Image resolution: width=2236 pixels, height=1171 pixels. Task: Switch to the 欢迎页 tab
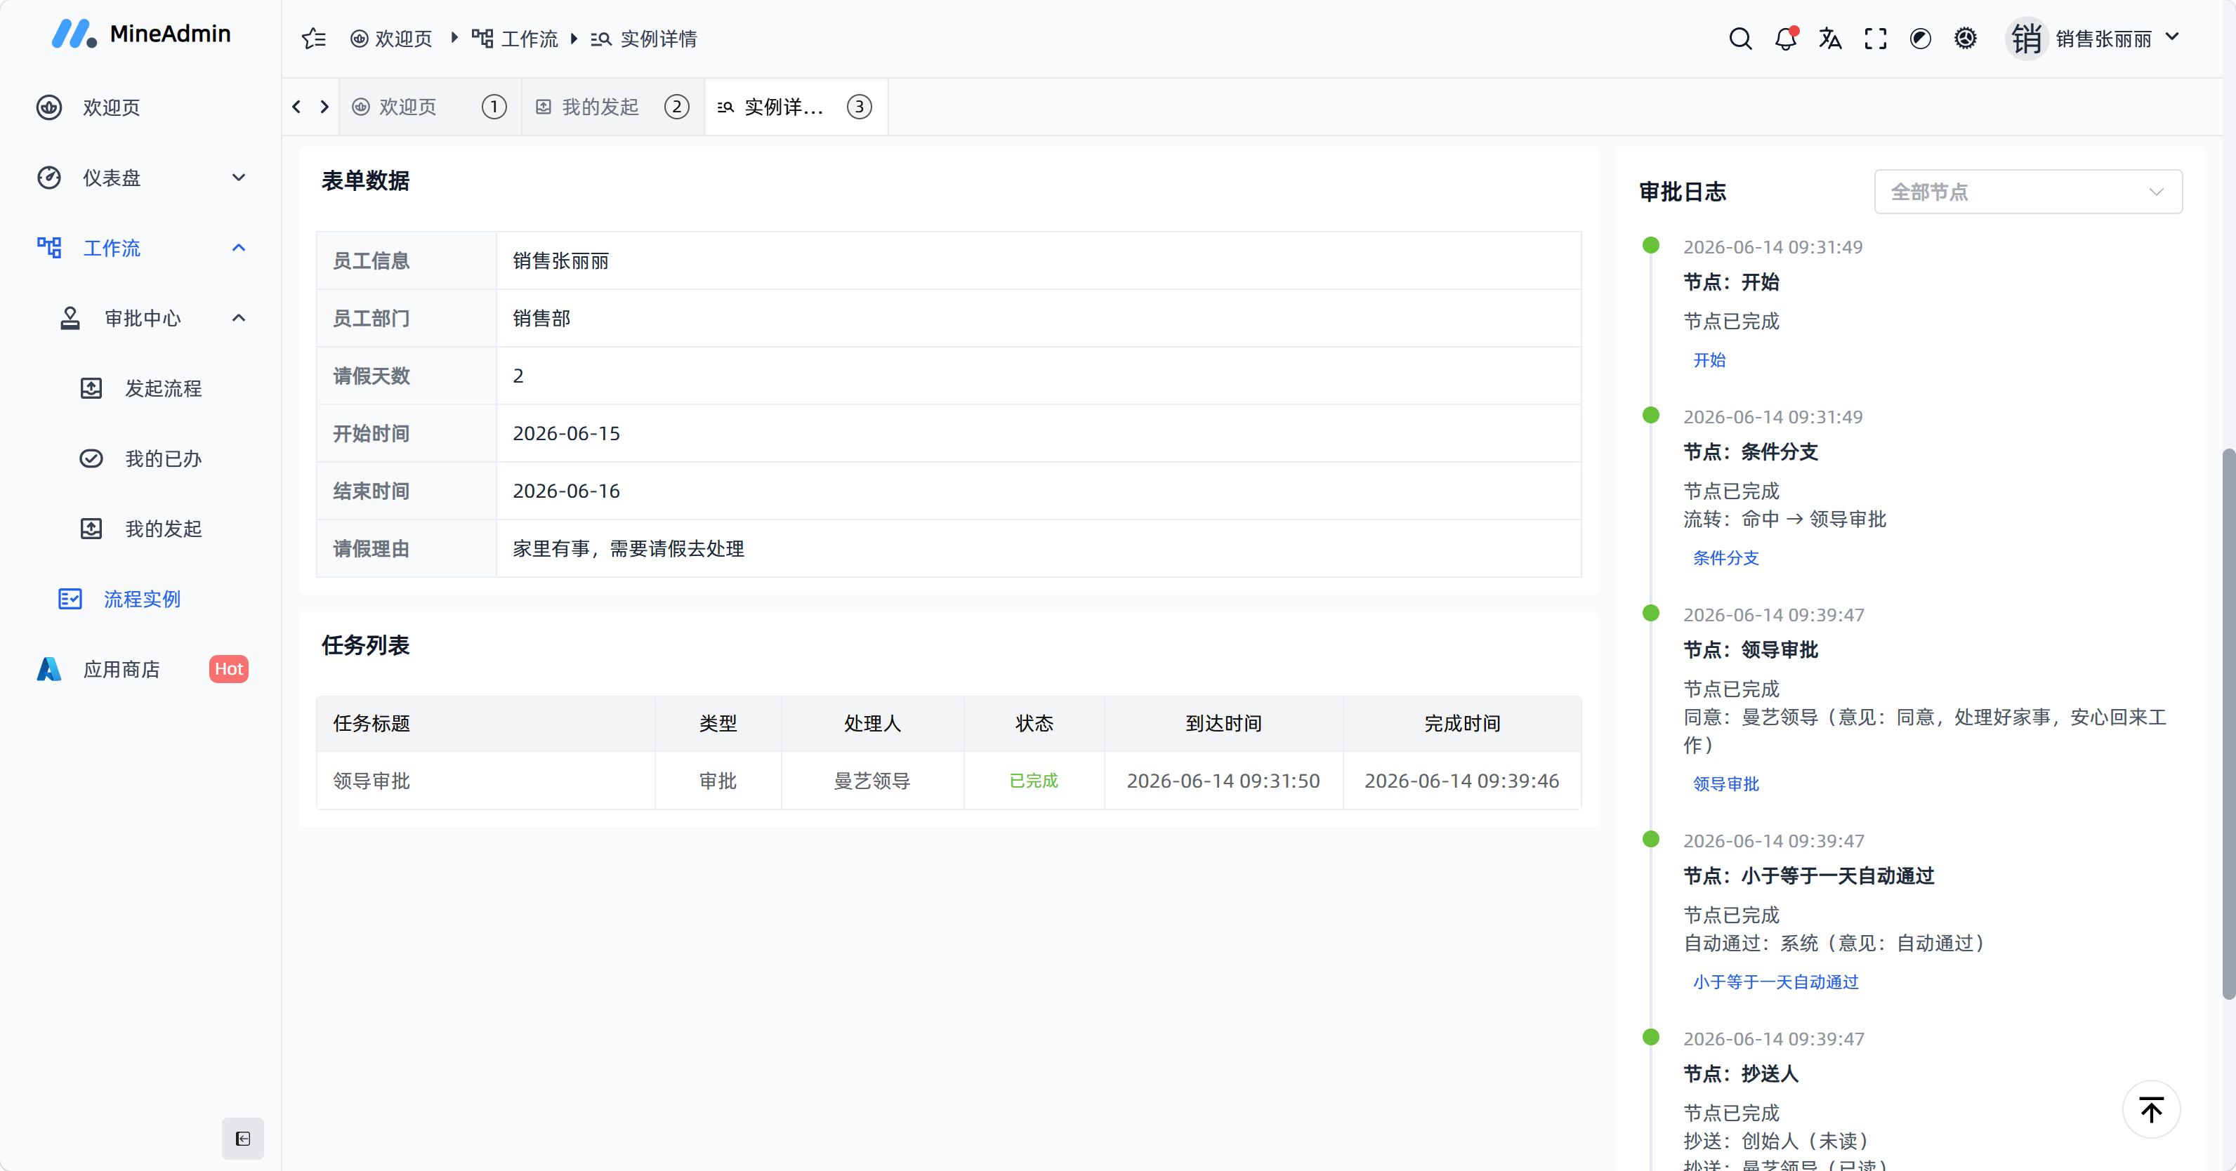pos(429,107)
